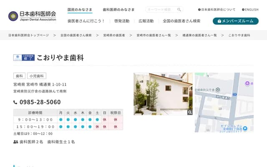Open the メンバーズルーム button
This screenshot has height=167, width=267.
tap(235, 21)
